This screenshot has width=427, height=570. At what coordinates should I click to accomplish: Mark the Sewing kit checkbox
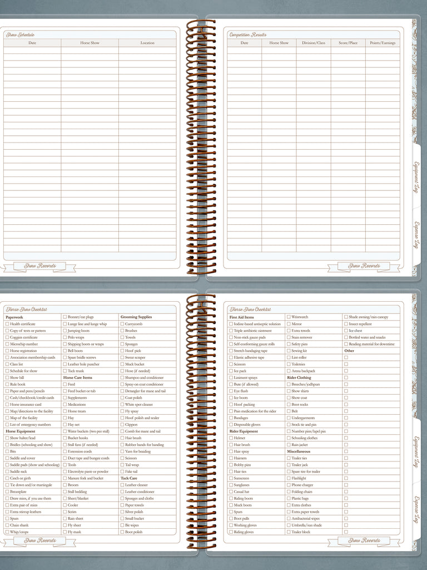289,351
